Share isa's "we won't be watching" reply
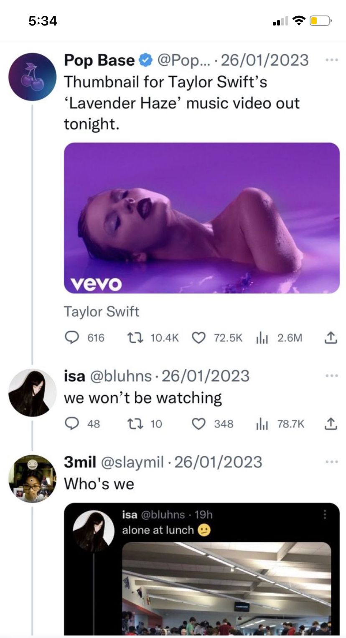Screen dimensions: 346x638 pyautogui.click(x=331, y=424)
